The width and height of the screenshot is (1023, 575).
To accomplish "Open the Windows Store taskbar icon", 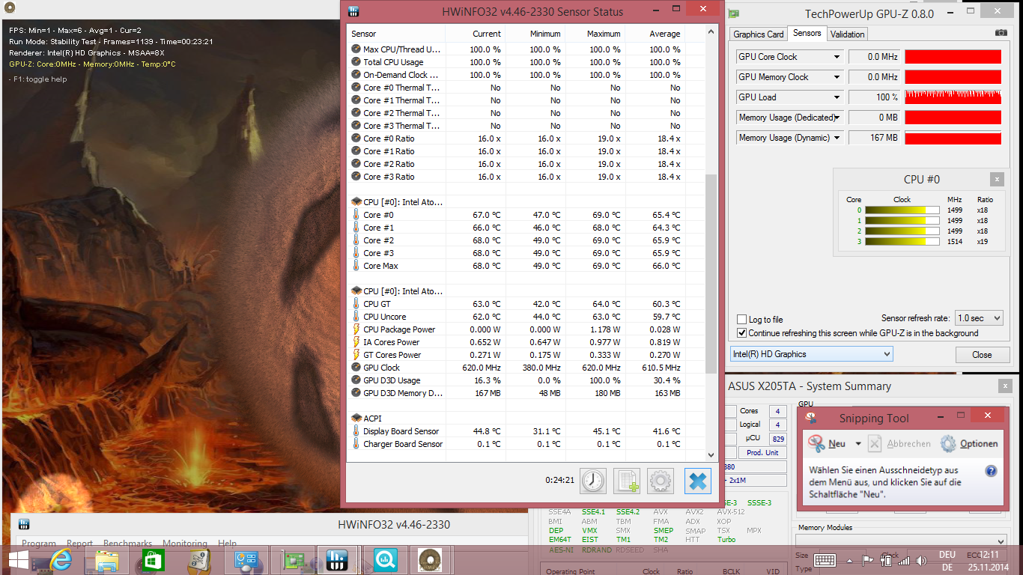I will [153, 560].
